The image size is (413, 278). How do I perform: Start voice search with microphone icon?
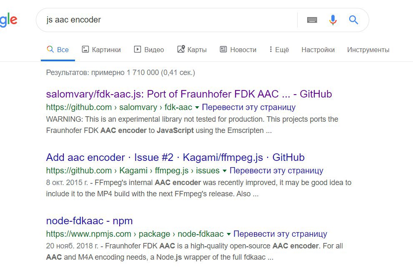point(333,20)
